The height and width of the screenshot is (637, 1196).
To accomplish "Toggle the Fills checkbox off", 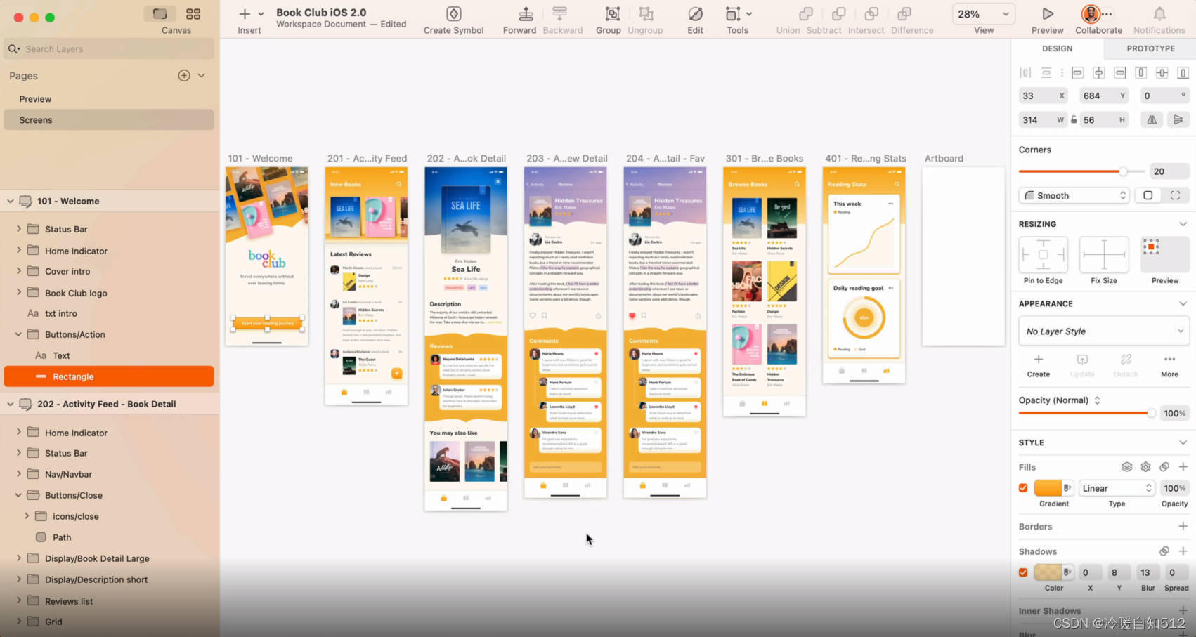I will (x=1023, y=488).
